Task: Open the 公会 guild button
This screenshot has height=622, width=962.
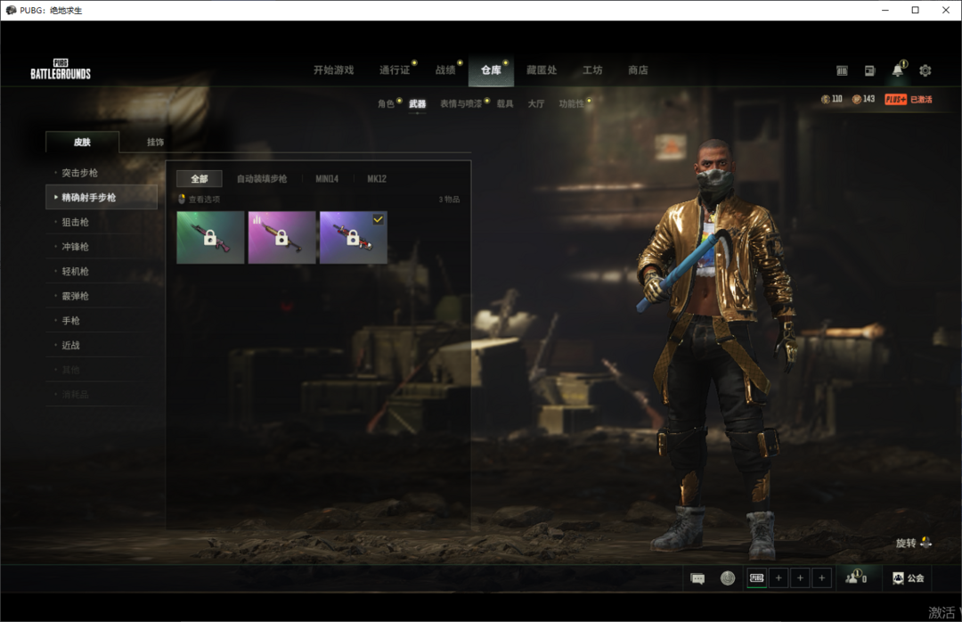Action: 908,578
